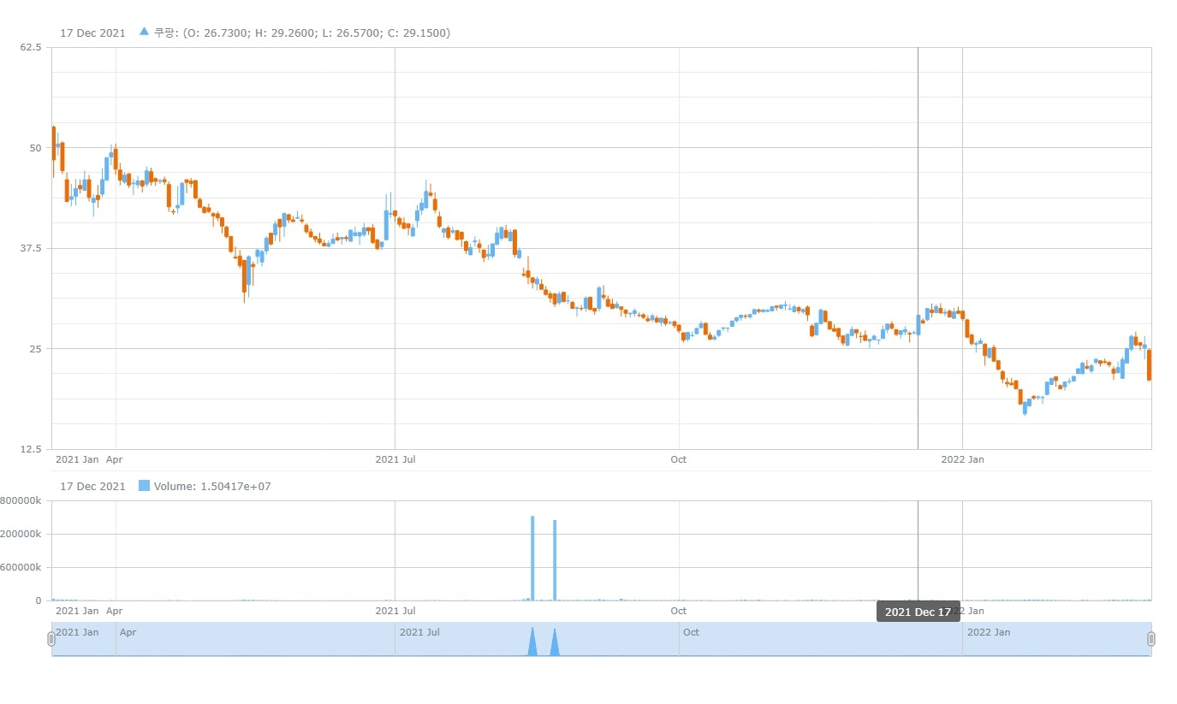Click the date title above the price chart
Viewport: 1177px width, 704px height.
coord(92,33)
